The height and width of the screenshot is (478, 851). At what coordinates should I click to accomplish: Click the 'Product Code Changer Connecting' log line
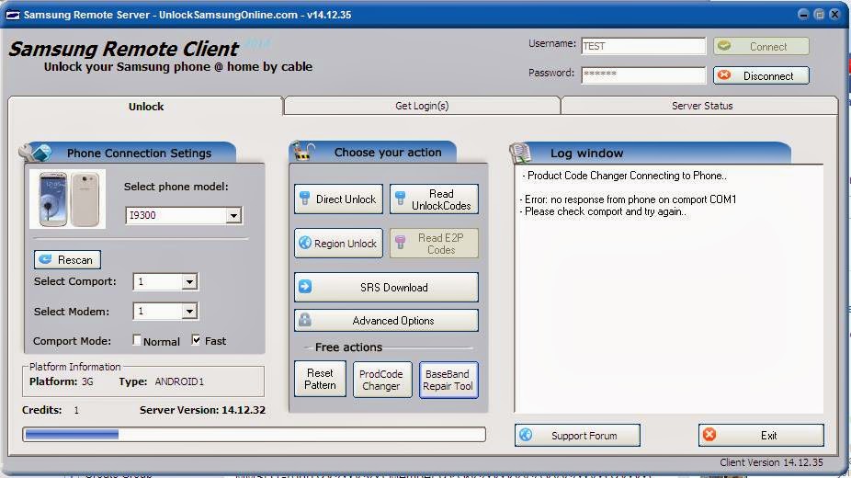624,176
